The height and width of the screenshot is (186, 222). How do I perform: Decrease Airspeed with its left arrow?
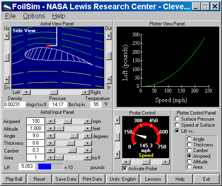(x=51, y=121)
